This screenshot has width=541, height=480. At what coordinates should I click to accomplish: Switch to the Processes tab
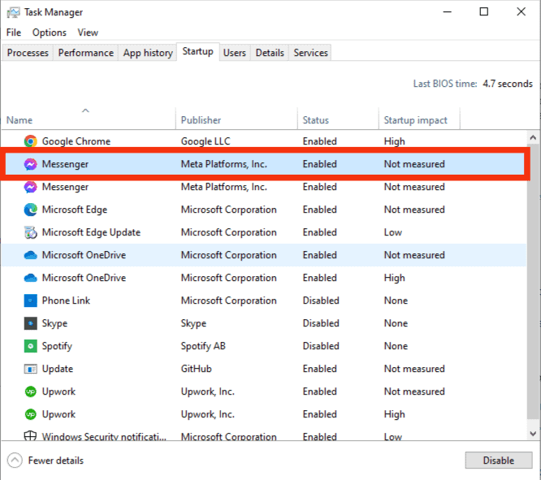[x=28, y=53]
